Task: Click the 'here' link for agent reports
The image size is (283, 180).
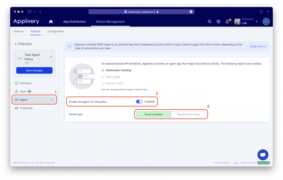Action: click(x=145, y=90)
